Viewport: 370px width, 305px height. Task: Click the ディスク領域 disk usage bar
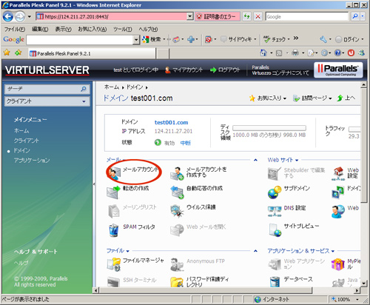pos(269,128)
